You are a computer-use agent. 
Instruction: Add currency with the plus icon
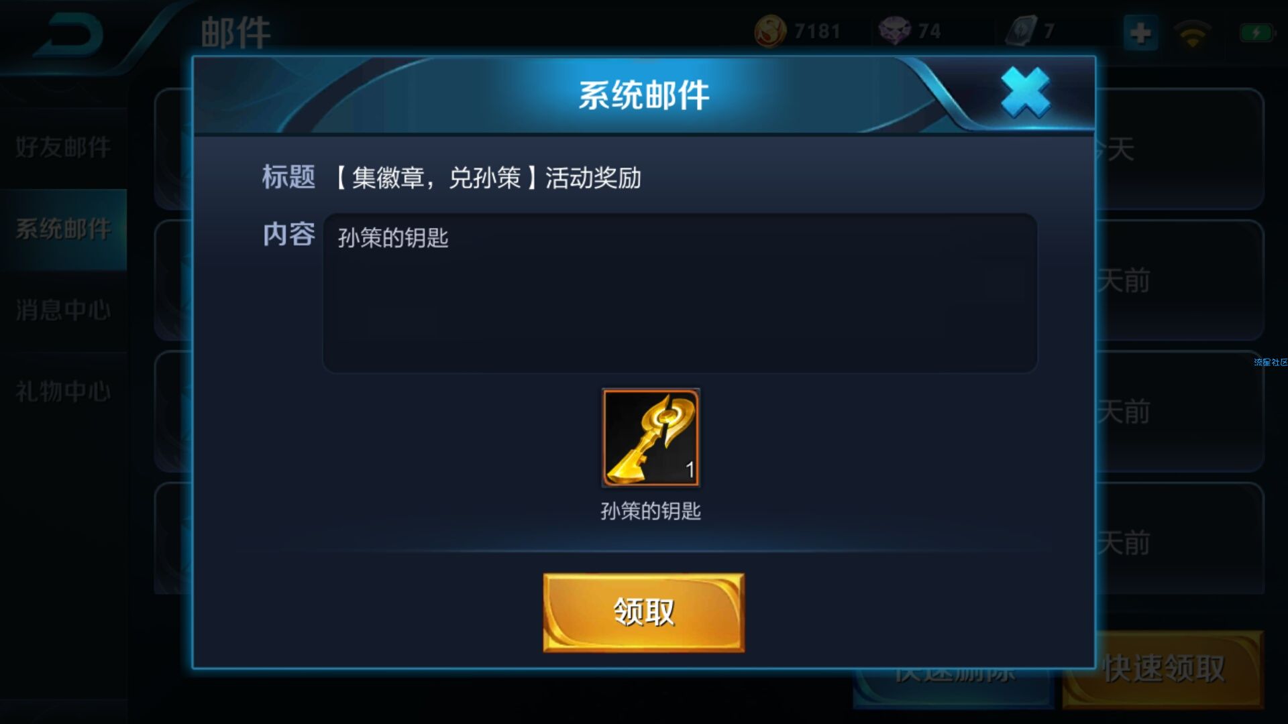(1140, 32)
